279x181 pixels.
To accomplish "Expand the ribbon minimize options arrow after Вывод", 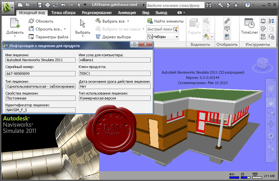I will (184, 13).
